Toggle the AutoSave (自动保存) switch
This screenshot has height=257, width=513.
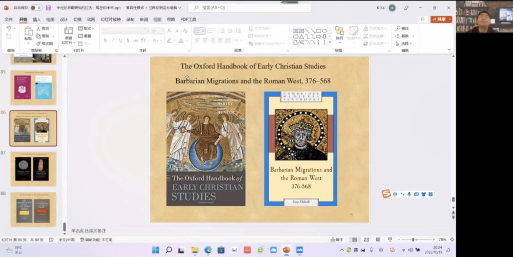tap(36, 7)
